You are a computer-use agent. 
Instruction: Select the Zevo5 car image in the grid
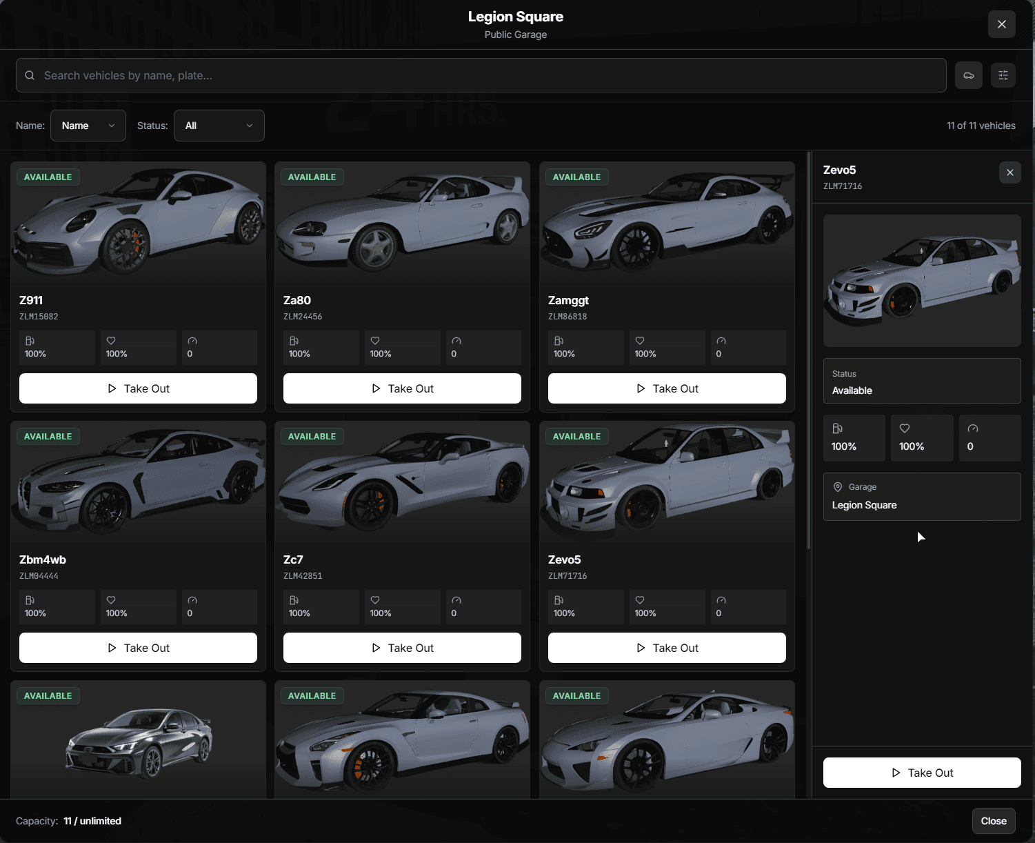(x=667, y=482)
